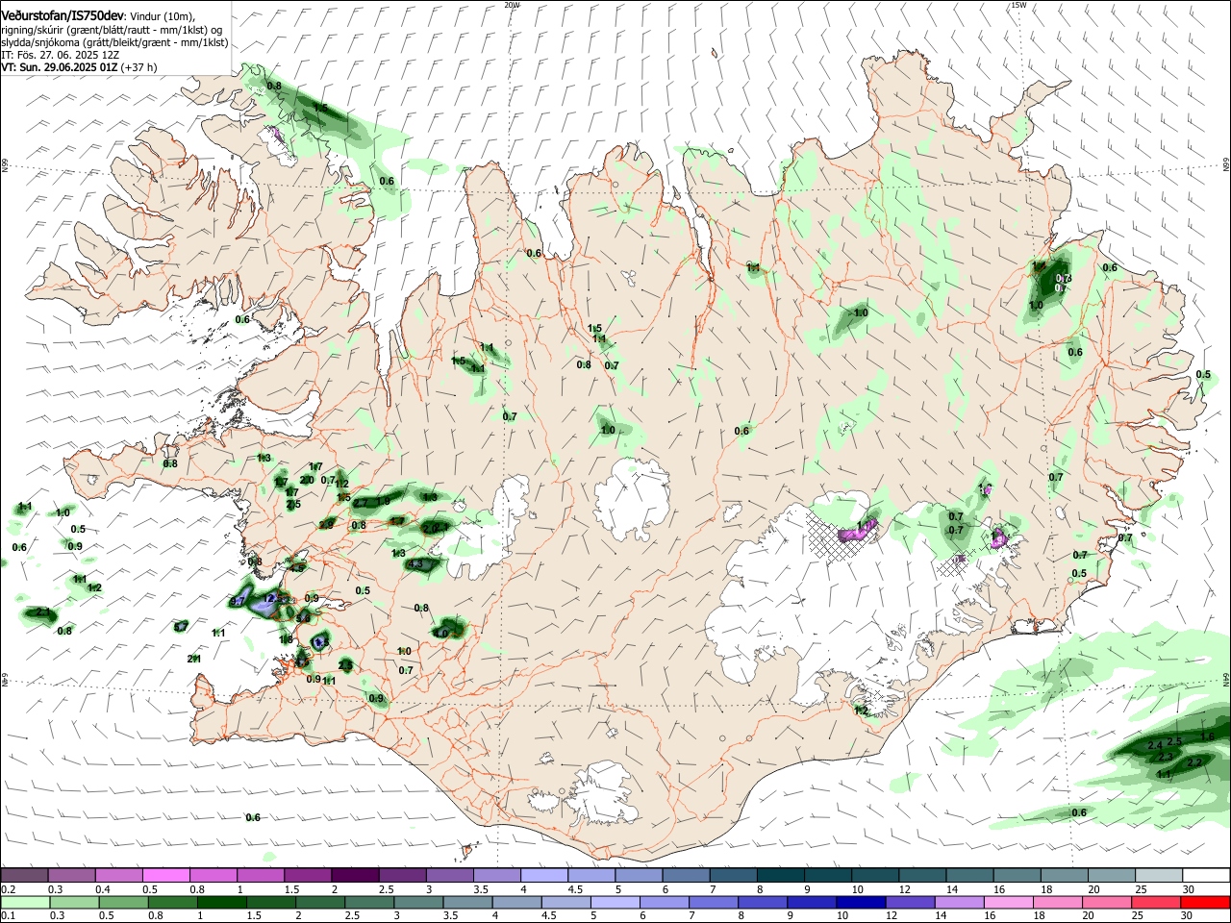The height and width of the screenshot is (923, 1231).
Task: Click the valid time 'VT: Sun. 29.06.2025 01Z'
Action: (60, 67)
